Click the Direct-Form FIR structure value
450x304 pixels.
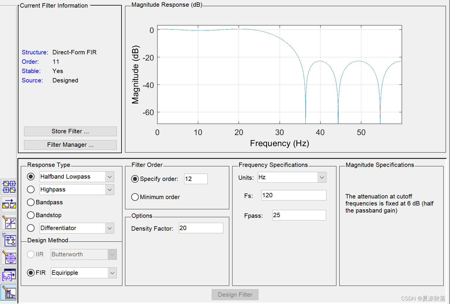[74, 52]
